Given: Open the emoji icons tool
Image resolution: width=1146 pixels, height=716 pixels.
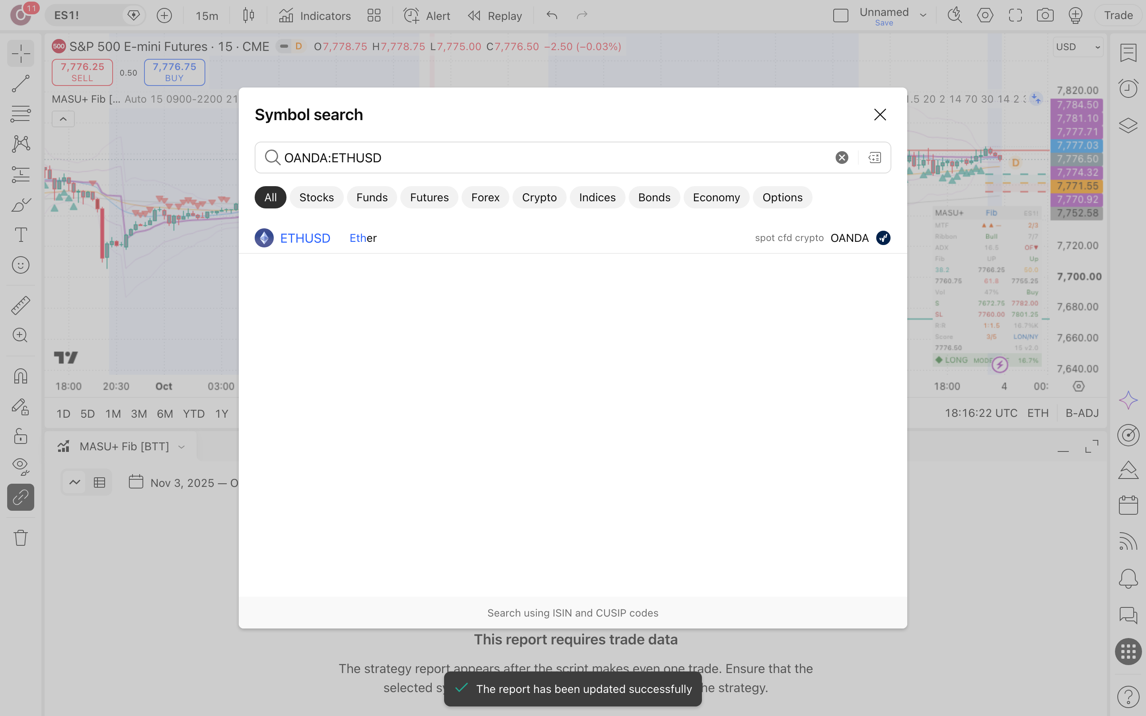Looking at the screenshot, I should tap(20, 265).
